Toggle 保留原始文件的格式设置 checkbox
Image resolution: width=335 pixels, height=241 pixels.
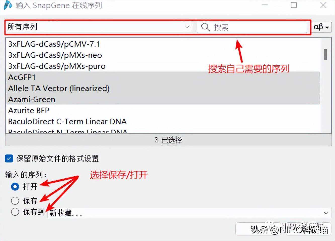click(x=9, y=159)
